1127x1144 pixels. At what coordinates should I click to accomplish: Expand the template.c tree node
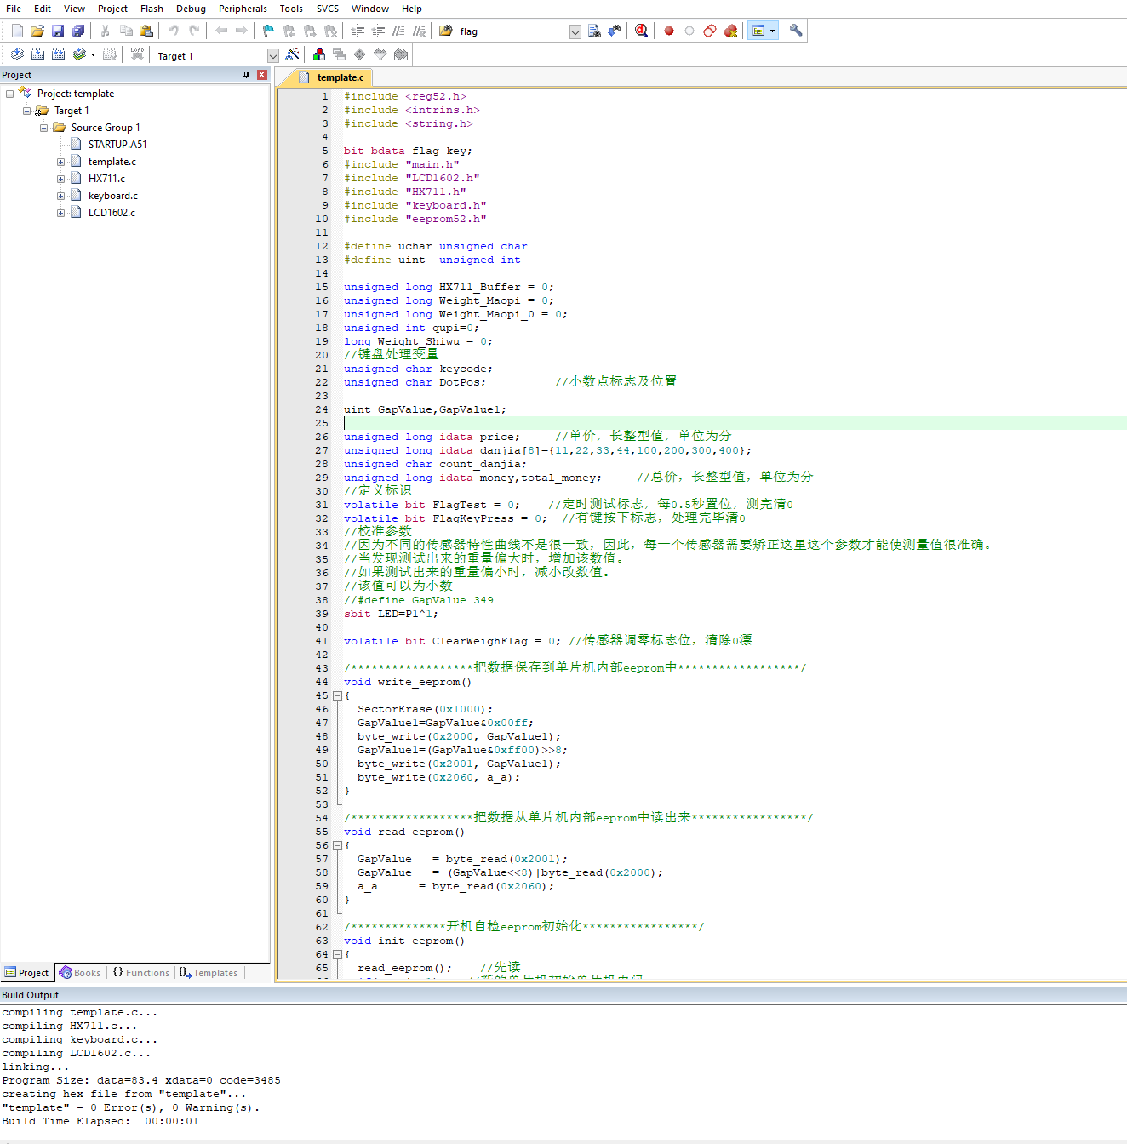click(x=60, y=162)
